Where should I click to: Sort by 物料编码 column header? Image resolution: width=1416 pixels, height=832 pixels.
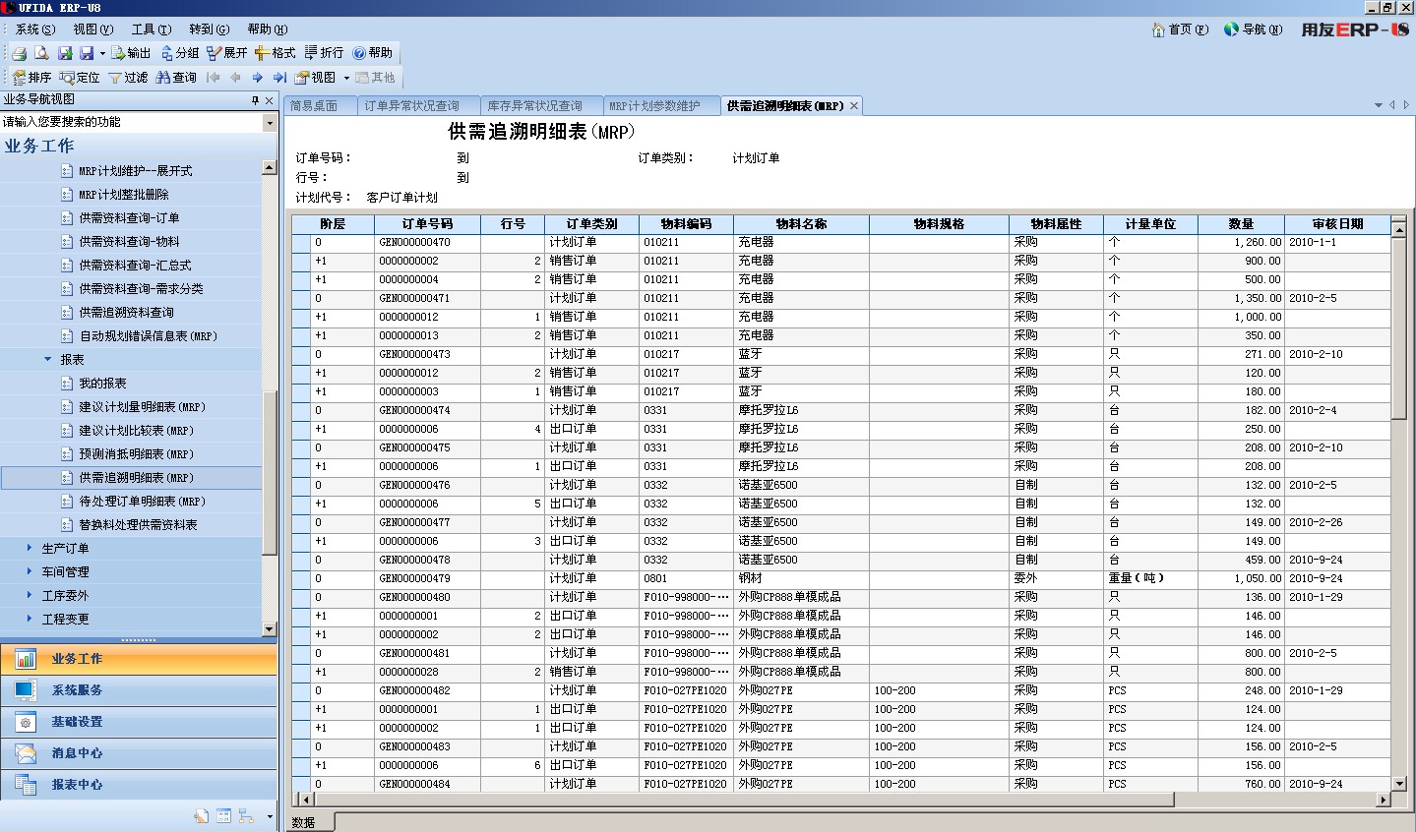tap(686, 224)
